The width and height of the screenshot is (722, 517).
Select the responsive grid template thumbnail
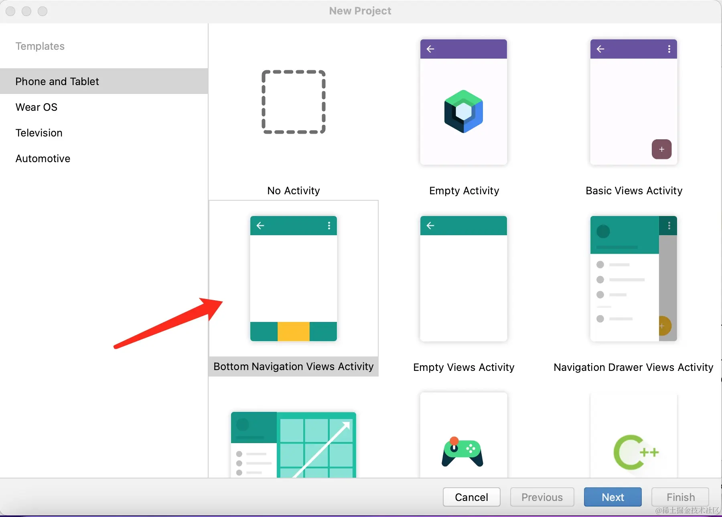point(294,445)
